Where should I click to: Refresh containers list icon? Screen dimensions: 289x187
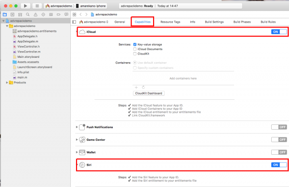[x=143, y=87]
